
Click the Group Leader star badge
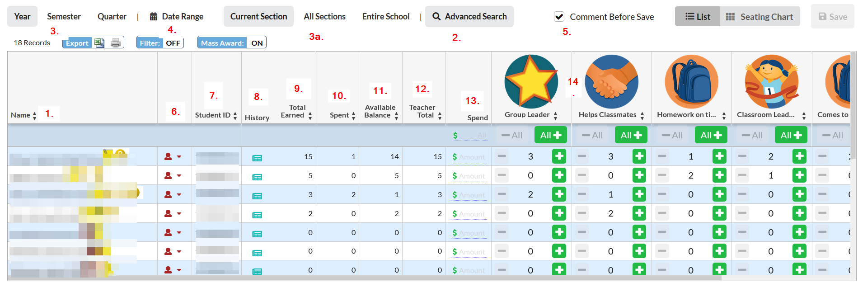coord(531,82)
